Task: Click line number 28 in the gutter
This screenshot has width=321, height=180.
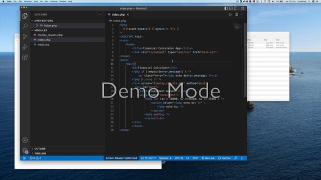Action: pyautogui.click(x=112, y=130)
